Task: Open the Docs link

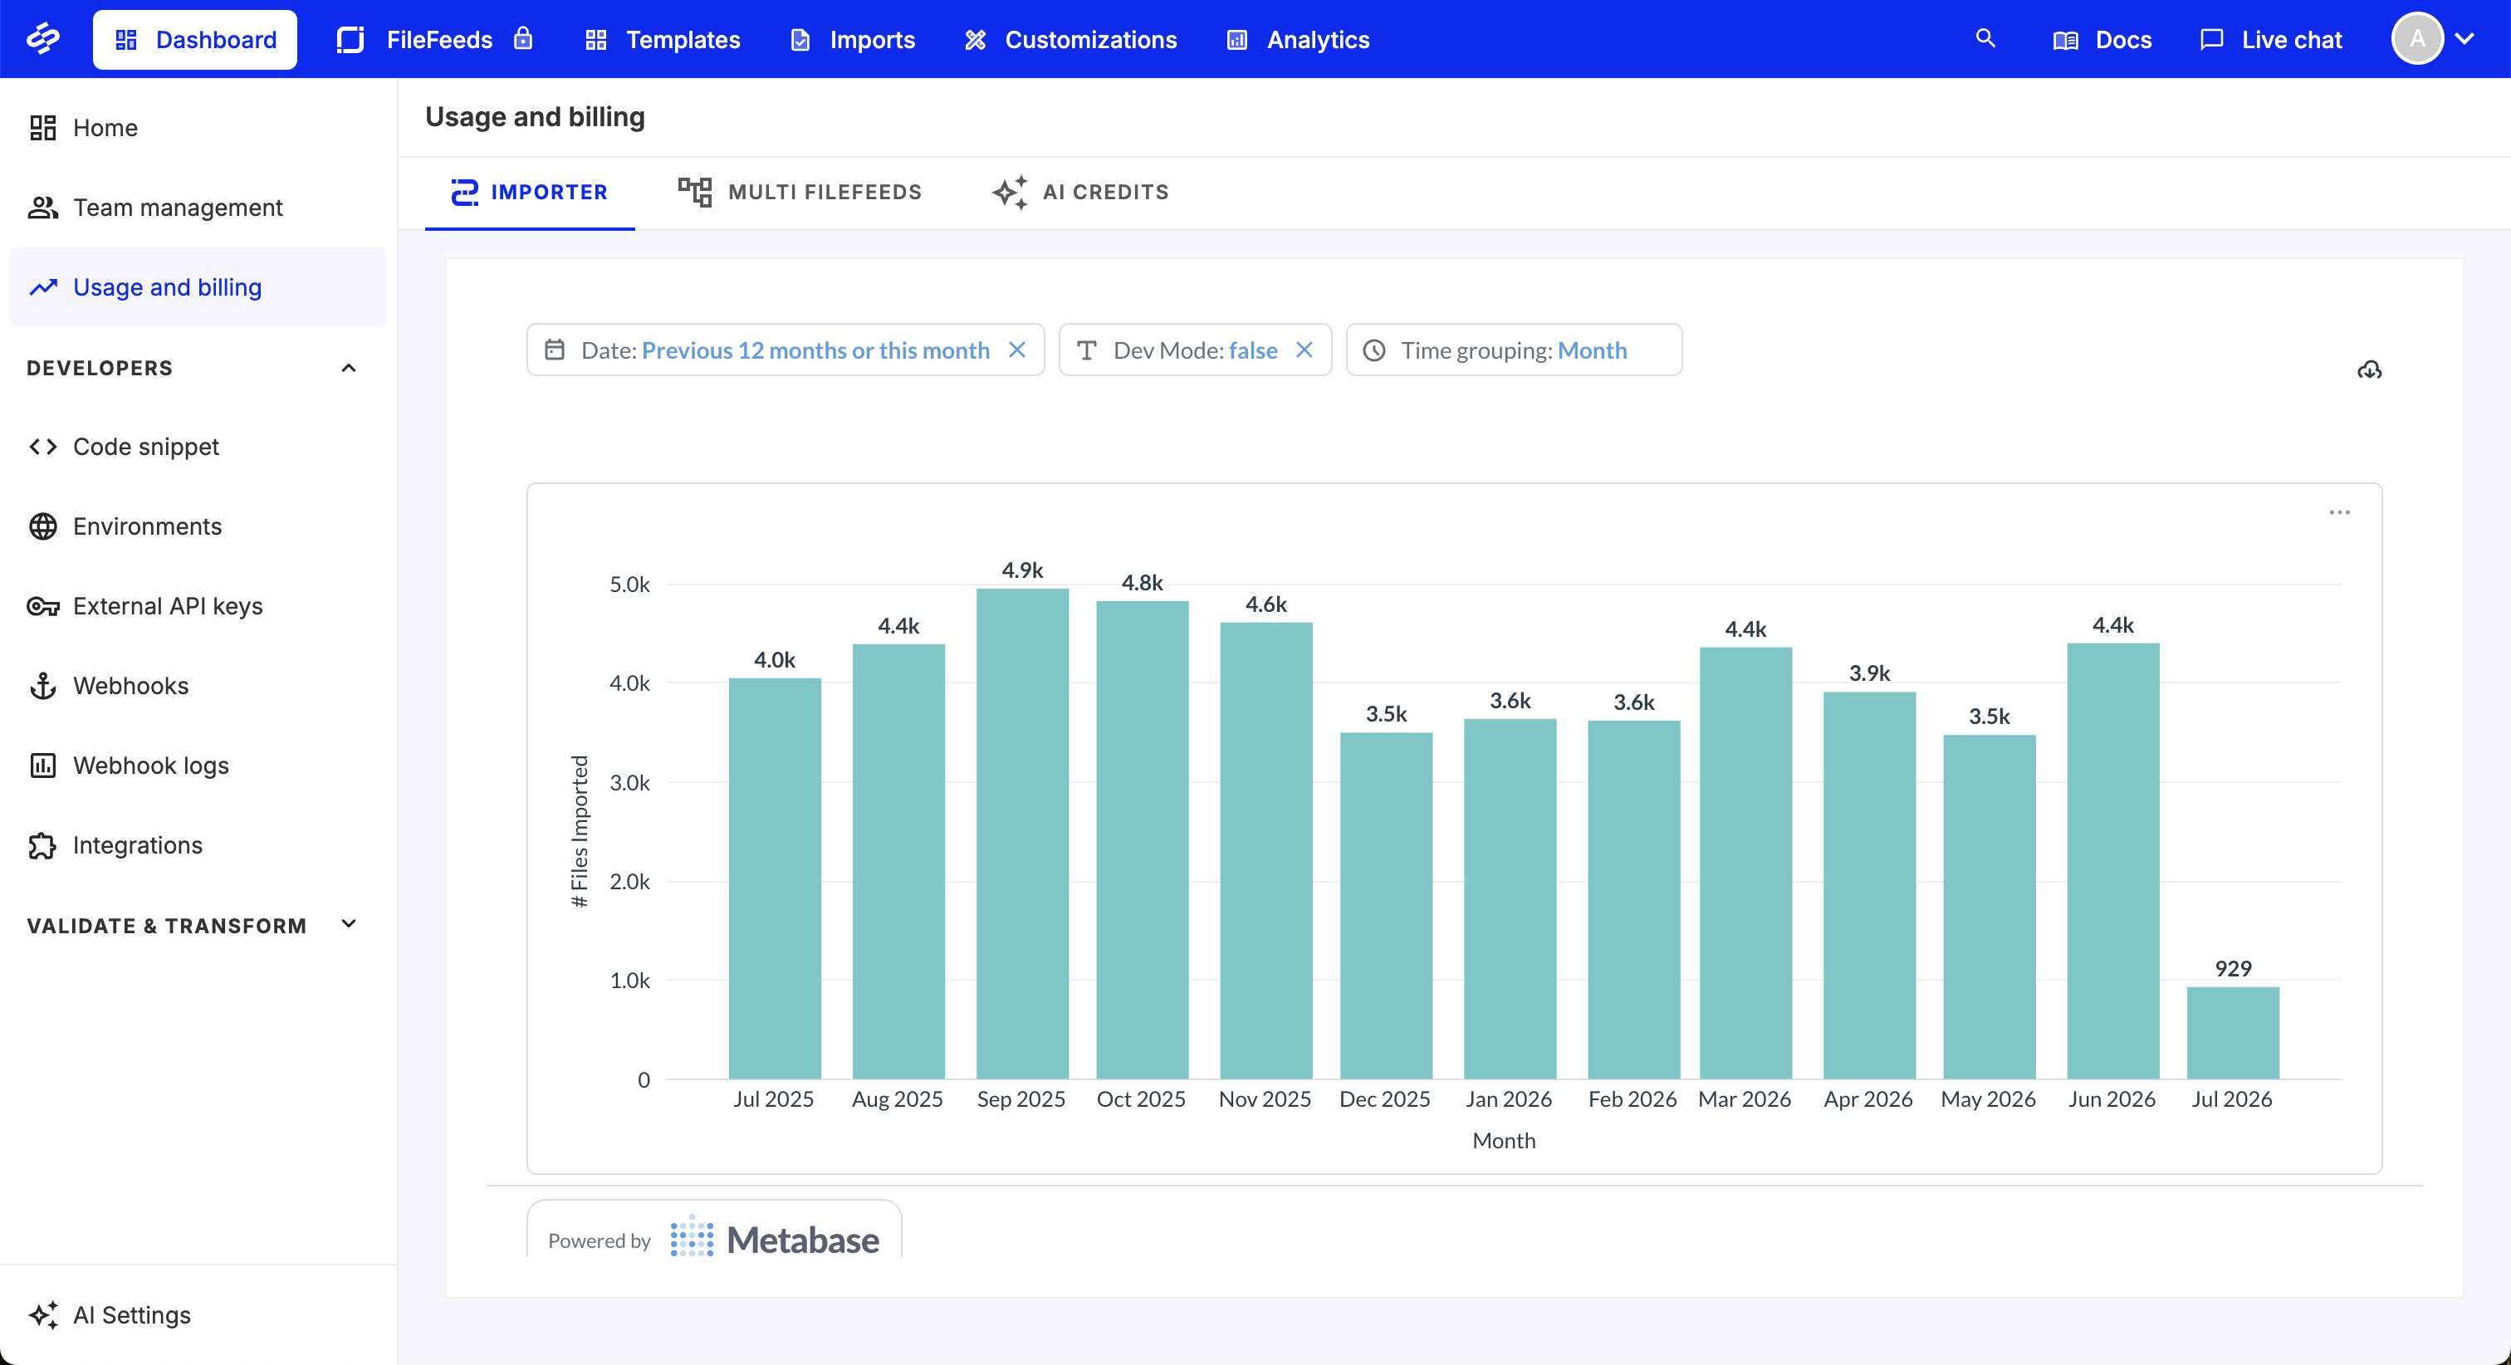Action: [x=2102, y=39]
